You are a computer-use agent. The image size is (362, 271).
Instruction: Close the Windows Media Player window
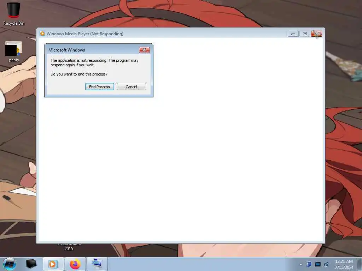click(x=316, y=34)
